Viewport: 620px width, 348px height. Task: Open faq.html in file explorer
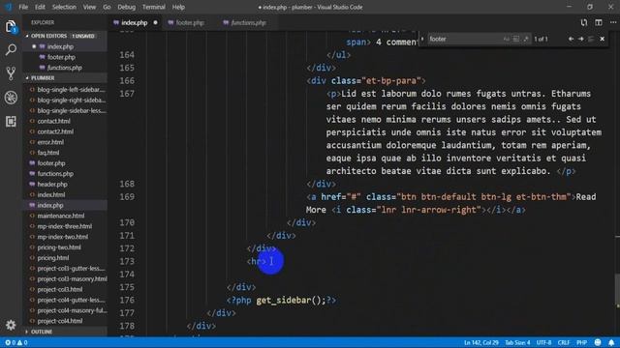48,153
